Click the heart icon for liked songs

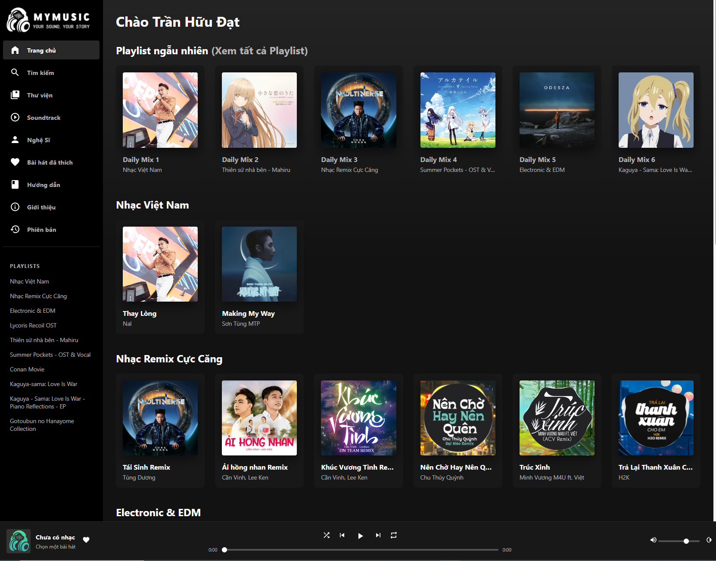tap(15, 162)
